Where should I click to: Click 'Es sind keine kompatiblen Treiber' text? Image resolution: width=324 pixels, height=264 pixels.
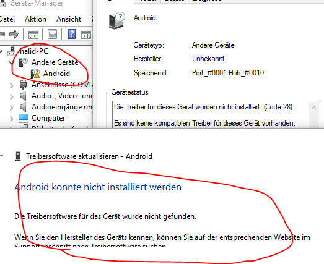(x=204, y=123)
